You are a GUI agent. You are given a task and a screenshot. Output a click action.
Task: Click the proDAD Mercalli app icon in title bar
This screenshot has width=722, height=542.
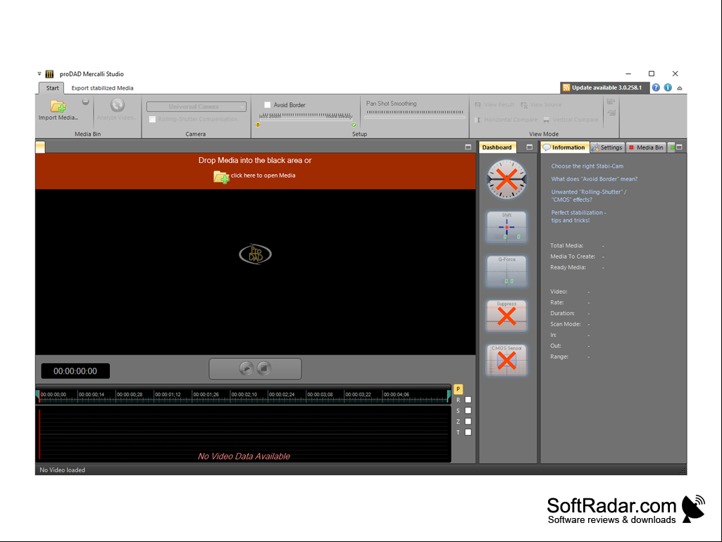coord(50,74)
